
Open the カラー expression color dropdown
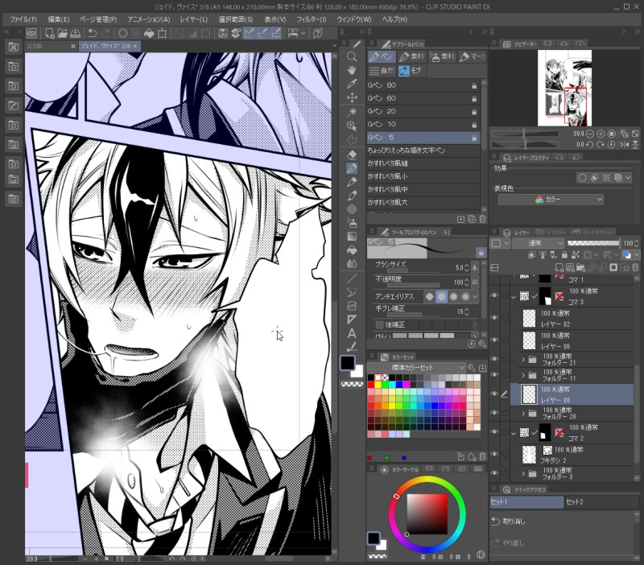(x=551, y=200)
